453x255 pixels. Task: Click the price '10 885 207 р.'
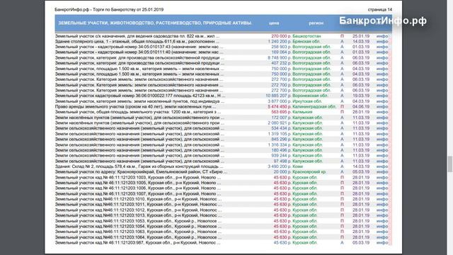278,96
